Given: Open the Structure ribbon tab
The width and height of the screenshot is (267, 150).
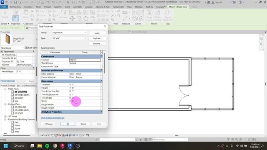Looking at the screenshot, I should coord(28,7).
